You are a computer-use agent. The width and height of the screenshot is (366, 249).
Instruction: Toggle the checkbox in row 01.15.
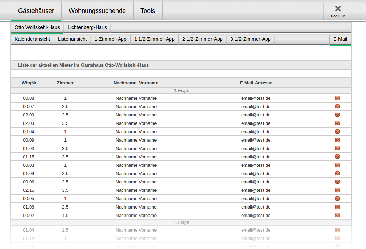click(x=337, y=157)
